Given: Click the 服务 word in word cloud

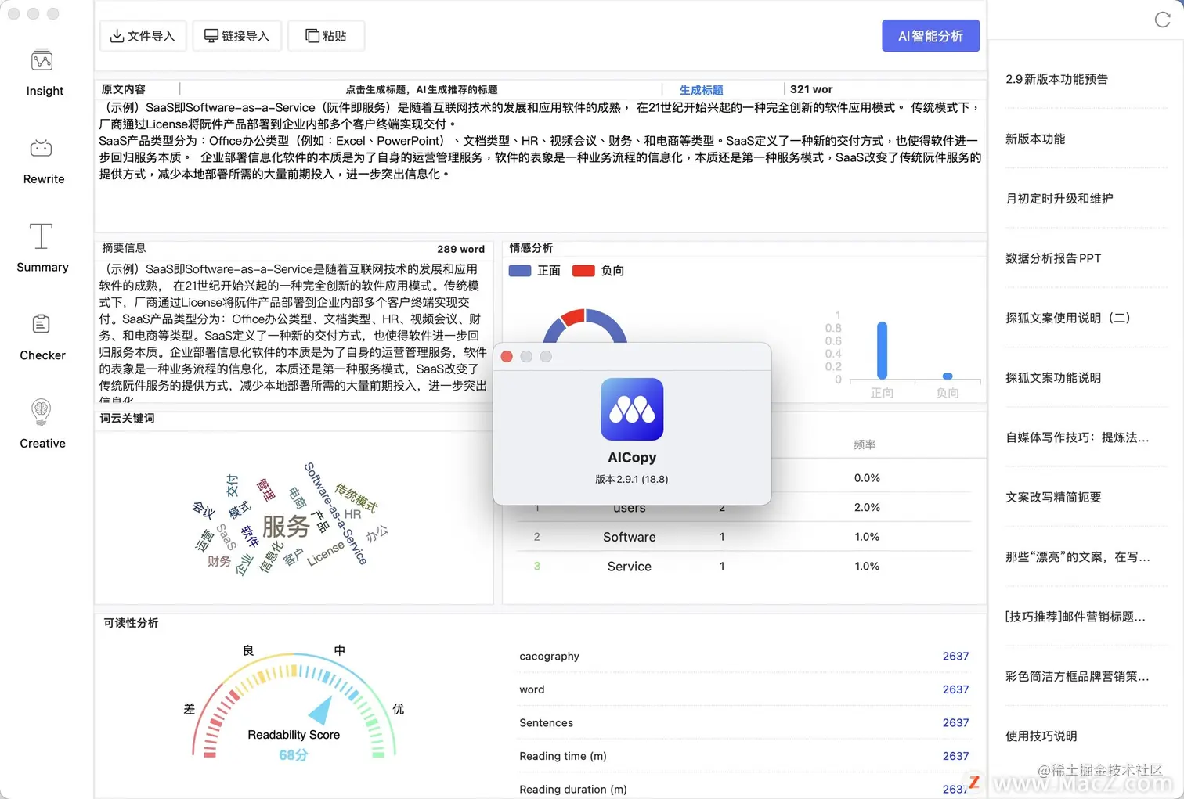Looking at the screenshot, I should click(286, 527).
